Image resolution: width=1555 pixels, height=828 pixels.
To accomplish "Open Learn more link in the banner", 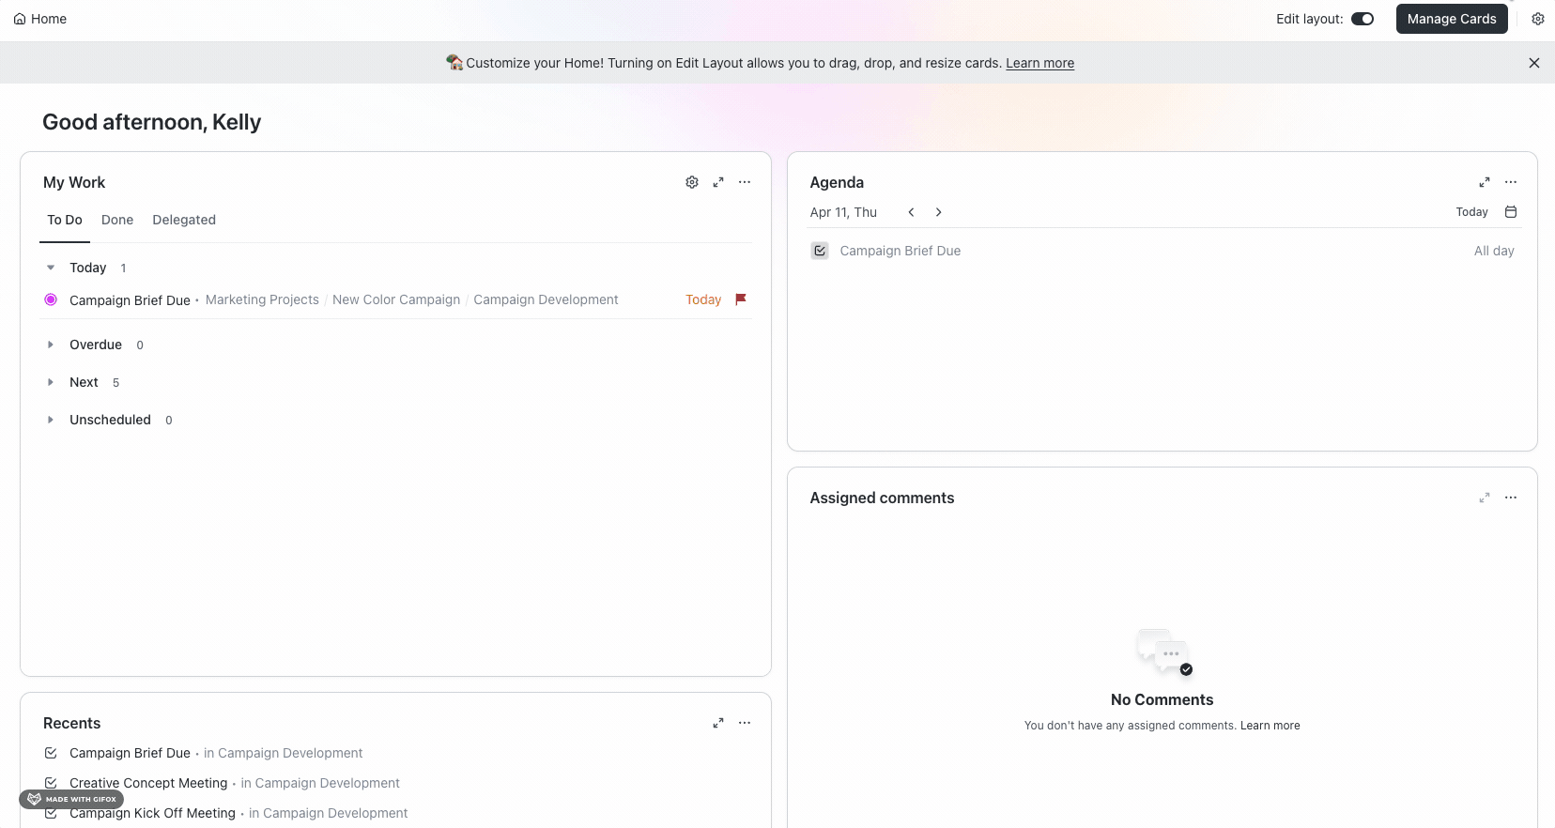I will 1040,63.
